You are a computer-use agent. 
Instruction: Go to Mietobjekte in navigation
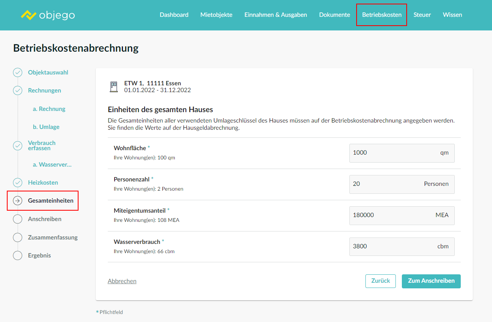(216, 15)
